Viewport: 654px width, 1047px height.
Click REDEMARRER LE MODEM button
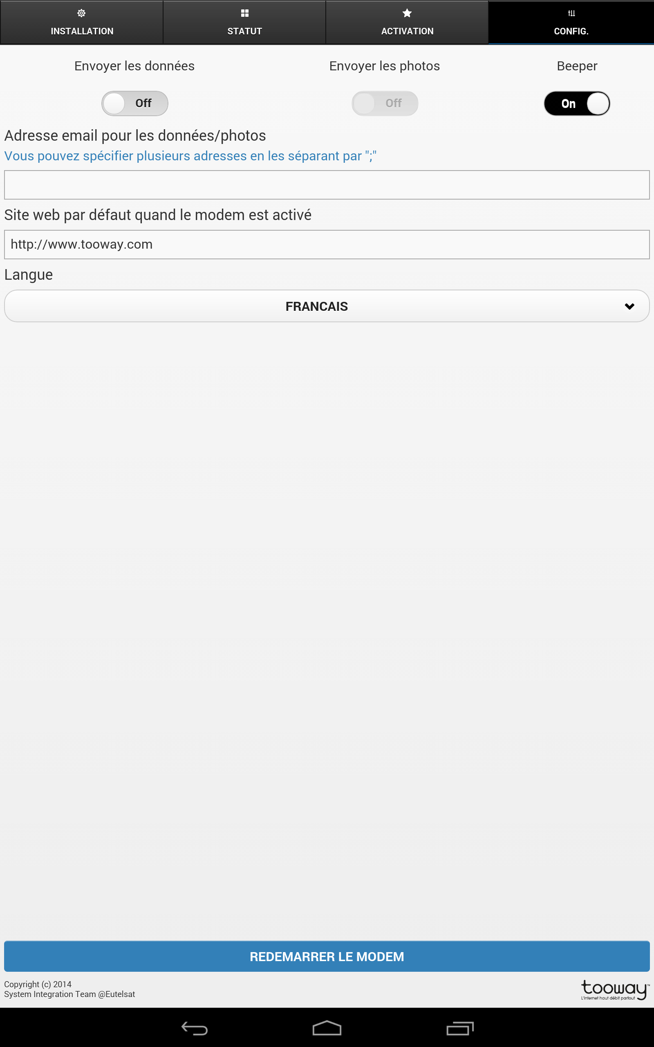[327, 956]
